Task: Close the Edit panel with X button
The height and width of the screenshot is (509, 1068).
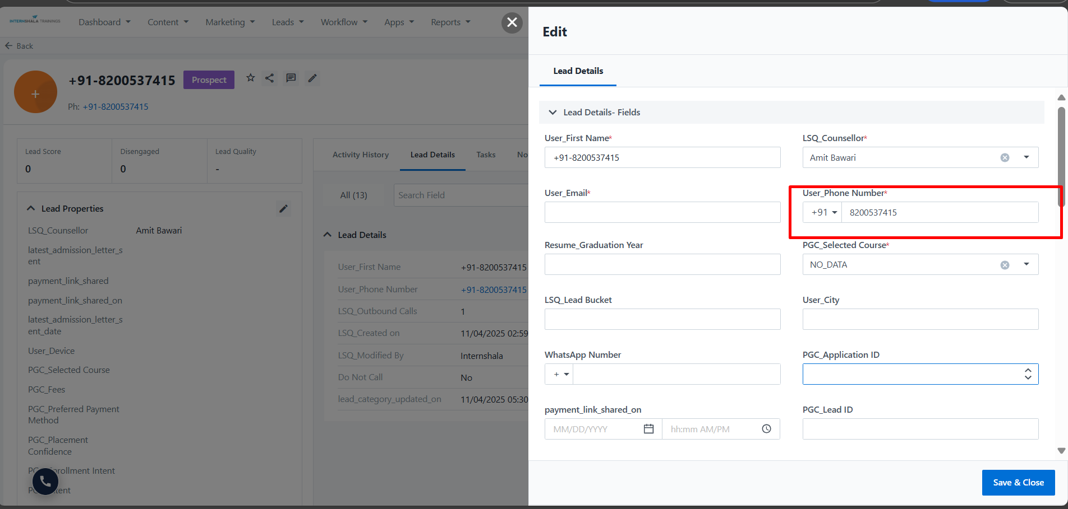Action: pyautogui.click(x=512, y=22)
